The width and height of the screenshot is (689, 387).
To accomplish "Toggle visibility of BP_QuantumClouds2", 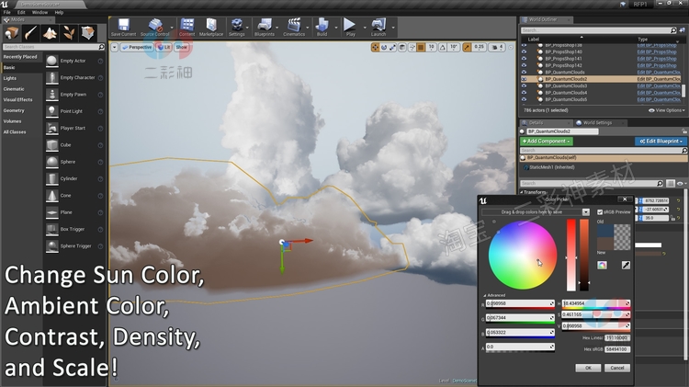I will click(x=524, y=79).
